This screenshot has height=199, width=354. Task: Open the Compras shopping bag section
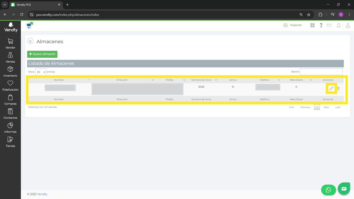(x=10, y=100)
